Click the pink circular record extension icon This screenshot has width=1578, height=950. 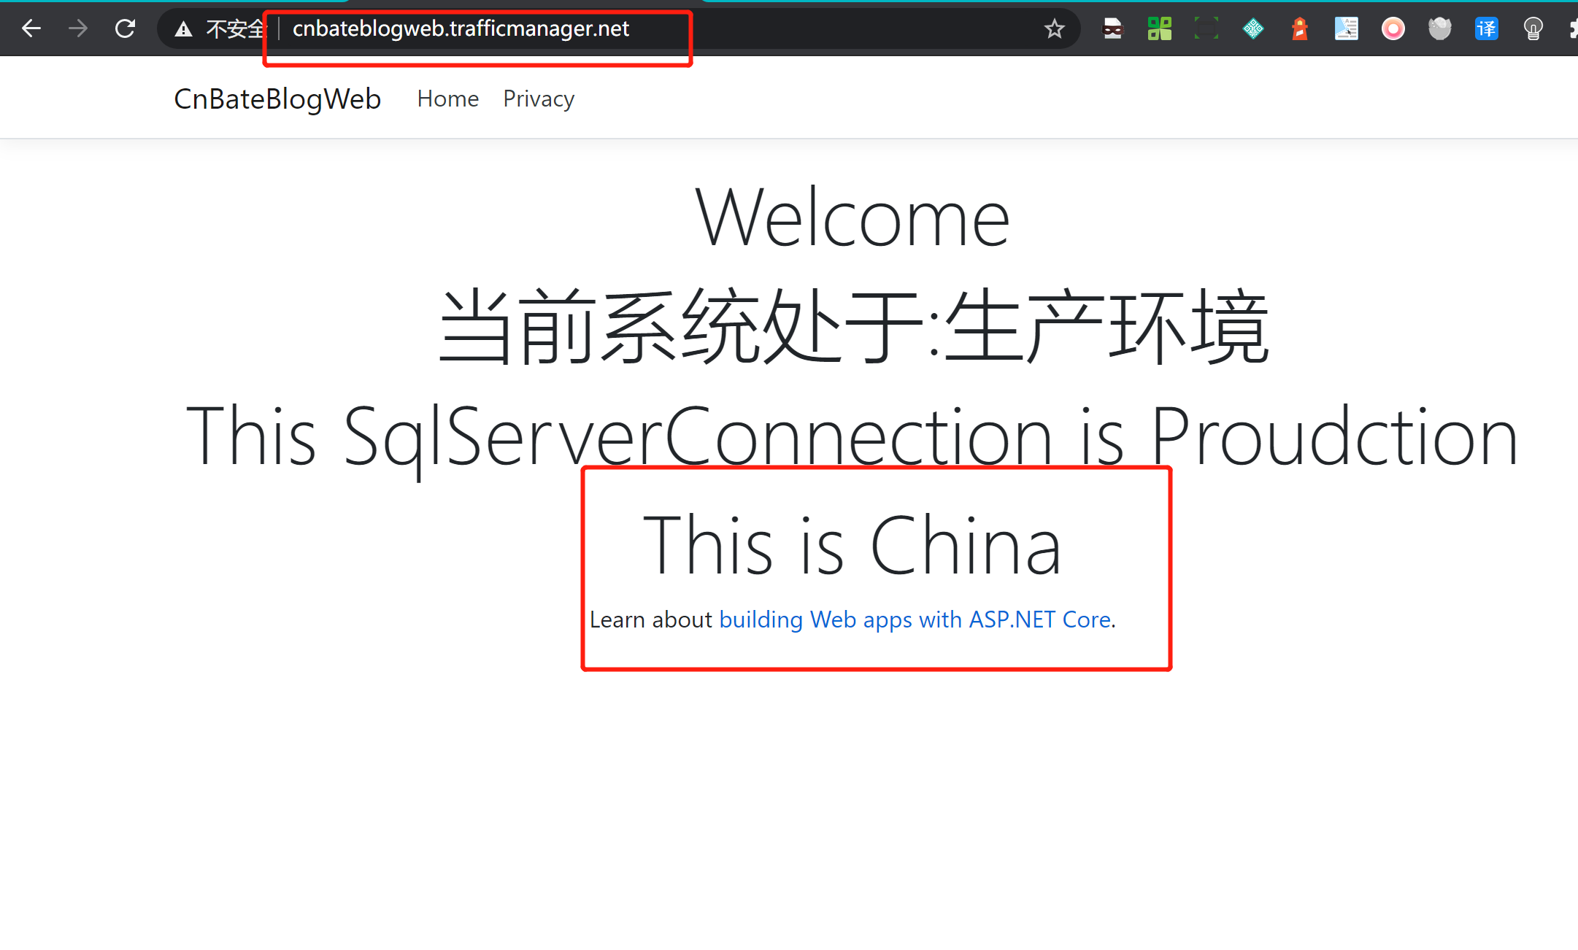tap(1393, 28)
